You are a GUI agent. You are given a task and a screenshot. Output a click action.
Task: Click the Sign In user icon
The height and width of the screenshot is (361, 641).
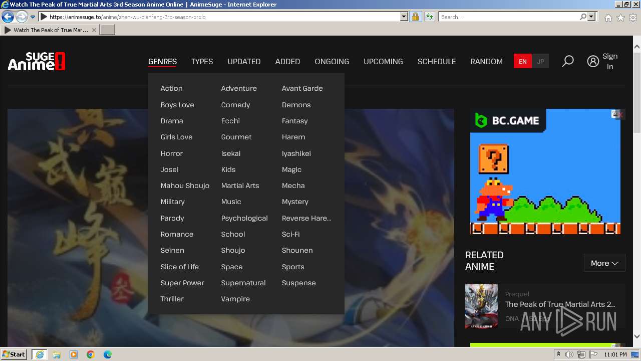pyautogui.click(x=593, y=61)
